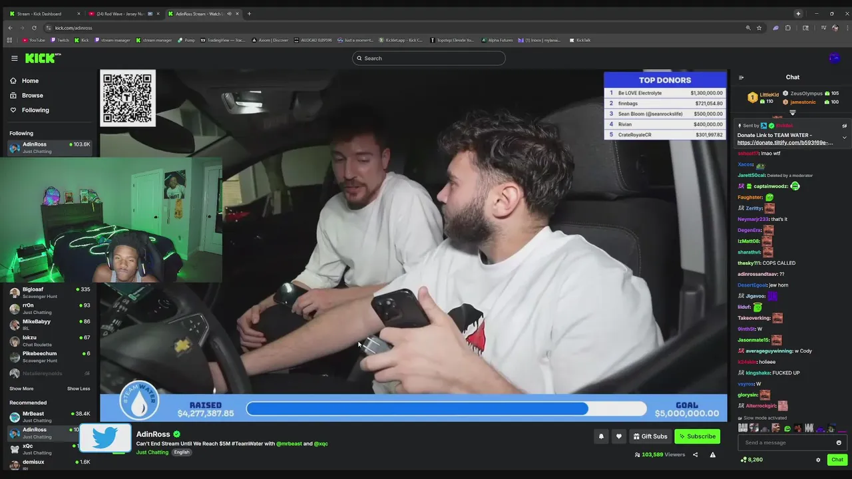Viewport: 852px width, 479px height.
Task: Open the browser apps grid icon
Action: pyautogui.click(x=9, y=40)
